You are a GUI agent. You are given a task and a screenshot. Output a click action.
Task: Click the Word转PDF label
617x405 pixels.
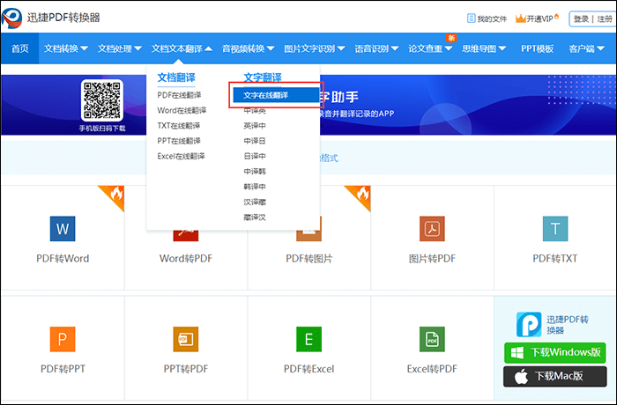[x=186, y=258]
